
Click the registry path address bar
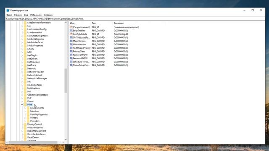pos(135,18)
